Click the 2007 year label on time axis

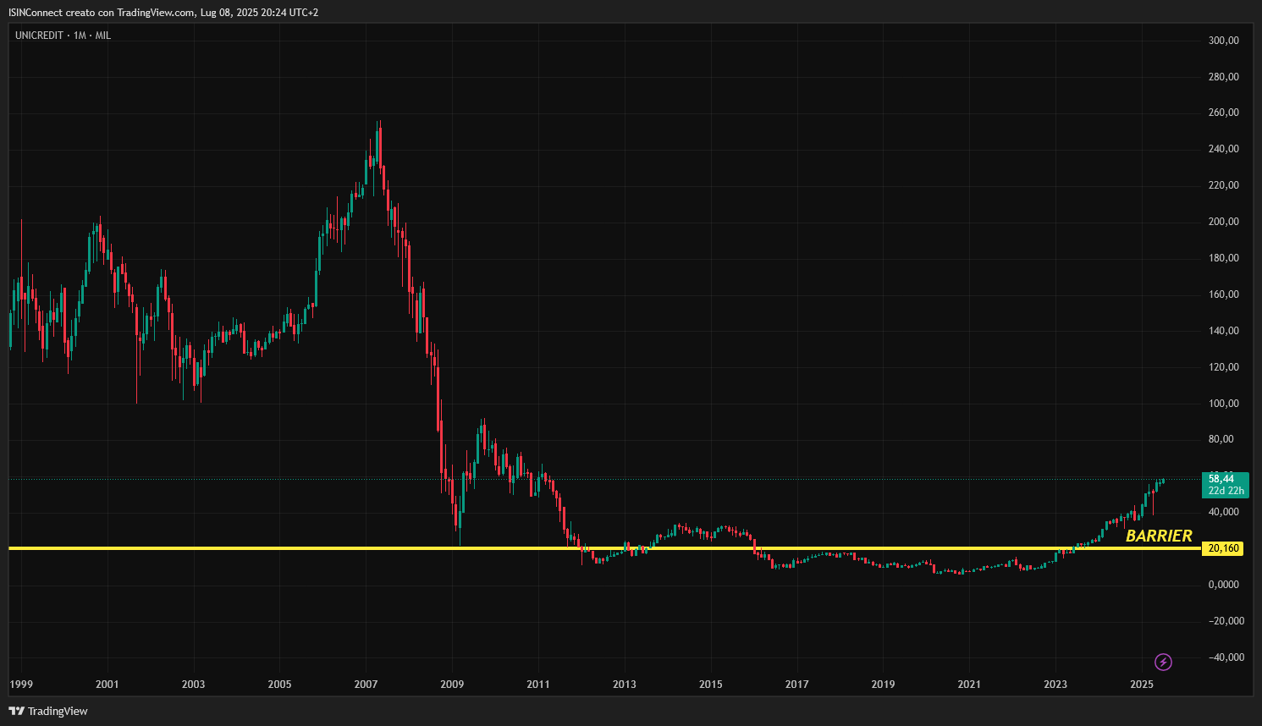pyautogui.click(x=366, y=685)
